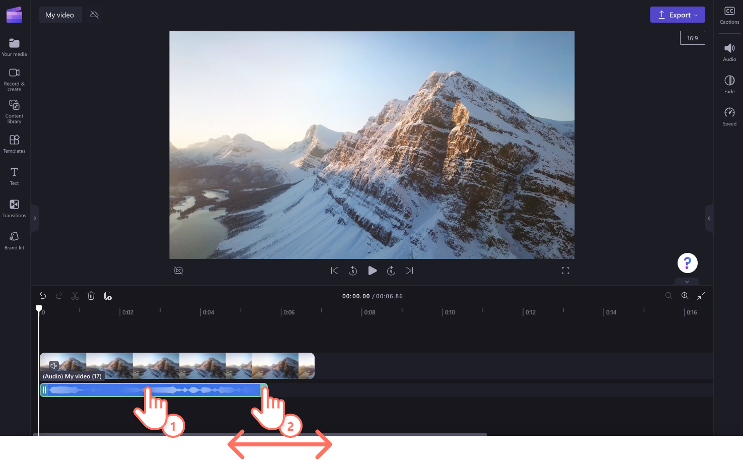743x460 pixels.
Task: Open Record & create panel
Action: click(14, 80)
